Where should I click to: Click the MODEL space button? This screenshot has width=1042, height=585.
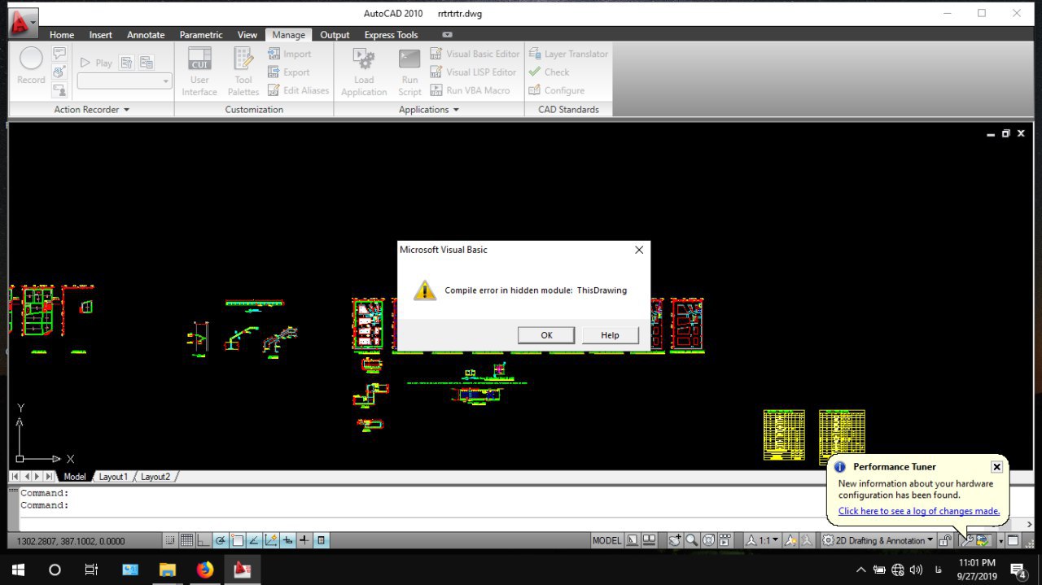[606, 540]
